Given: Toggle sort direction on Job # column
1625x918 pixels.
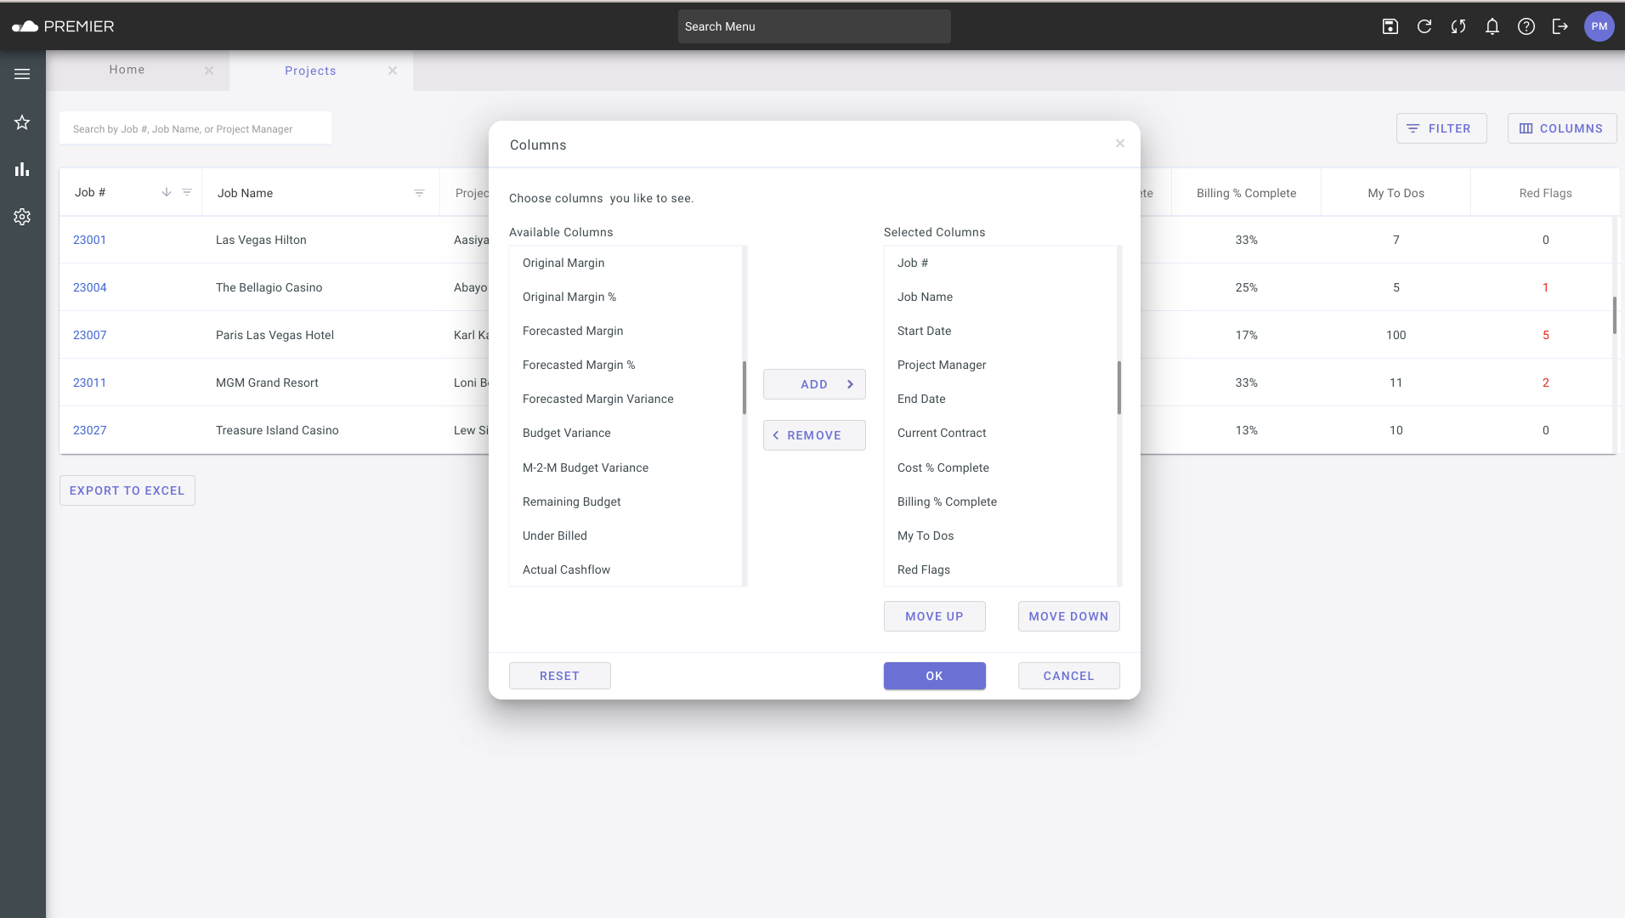Looking at the screenshot, I should click(x=167, y=192).
